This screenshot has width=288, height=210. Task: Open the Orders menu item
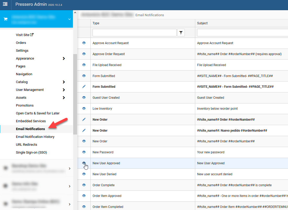pyautogui.click(x=21, y=43)
